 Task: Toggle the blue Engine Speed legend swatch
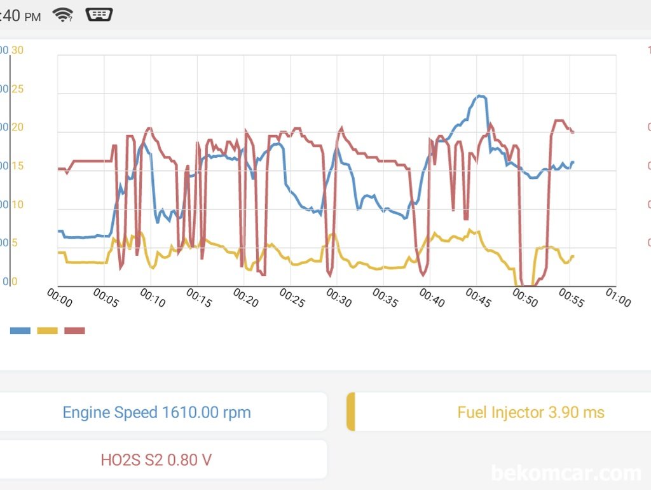tap(20, 331)
